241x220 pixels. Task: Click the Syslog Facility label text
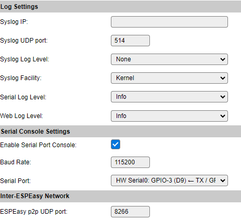[x=21, y=78]
